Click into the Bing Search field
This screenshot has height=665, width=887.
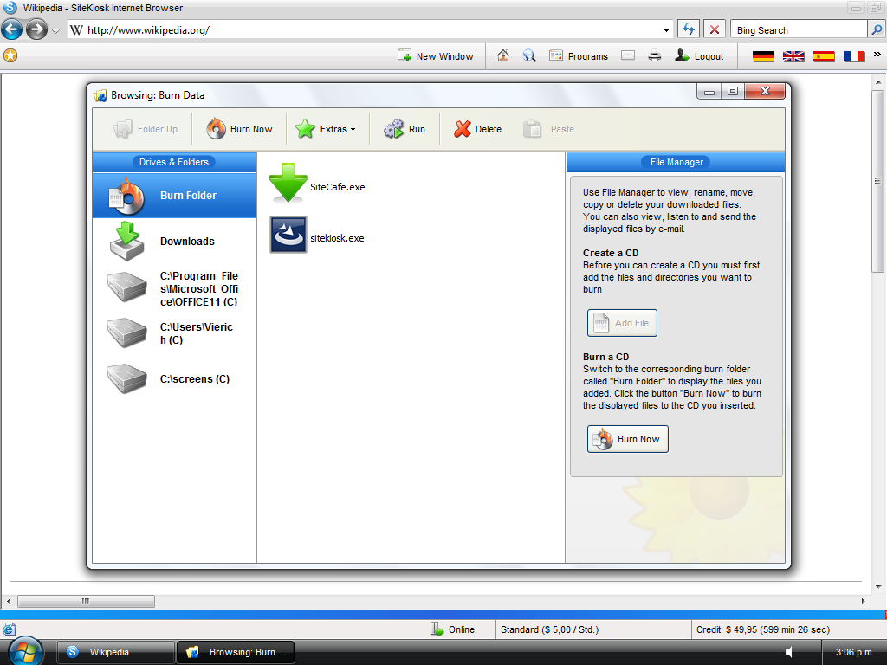coord(798,30)
